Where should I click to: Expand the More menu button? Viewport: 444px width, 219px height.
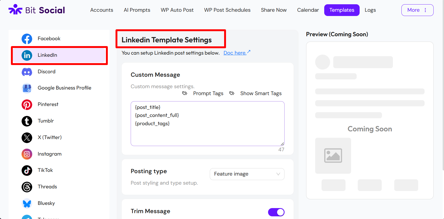[x=417, y=10]
